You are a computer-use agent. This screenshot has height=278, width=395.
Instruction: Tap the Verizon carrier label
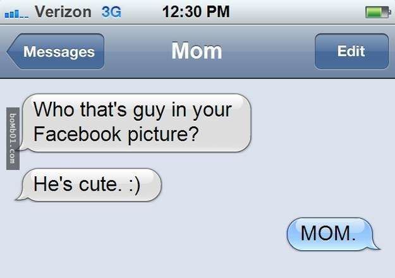point(63,12)
